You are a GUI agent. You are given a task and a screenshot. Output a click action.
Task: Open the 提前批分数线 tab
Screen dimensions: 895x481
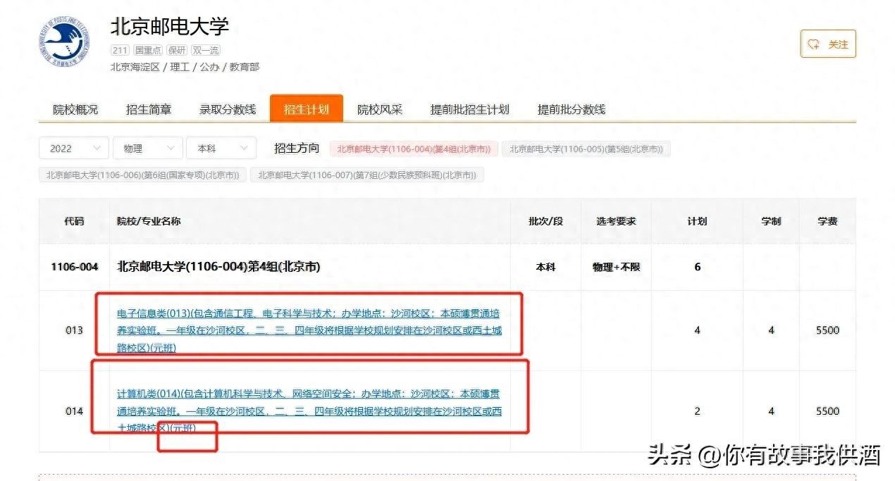point(571,109)
